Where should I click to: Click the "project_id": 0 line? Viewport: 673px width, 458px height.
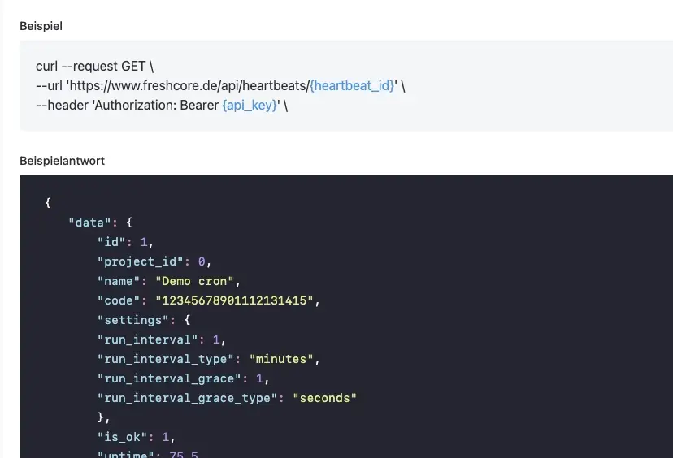click(x=154, y=261)
